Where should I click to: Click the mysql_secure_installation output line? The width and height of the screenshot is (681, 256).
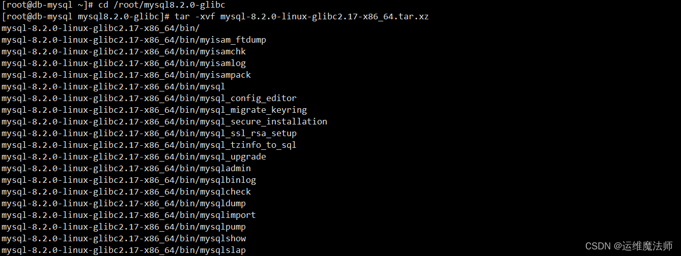(164, 122)
